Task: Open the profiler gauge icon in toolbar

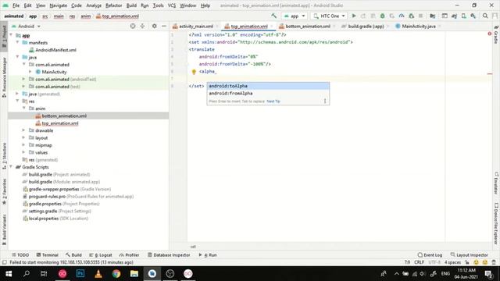Action: point(402,16)
